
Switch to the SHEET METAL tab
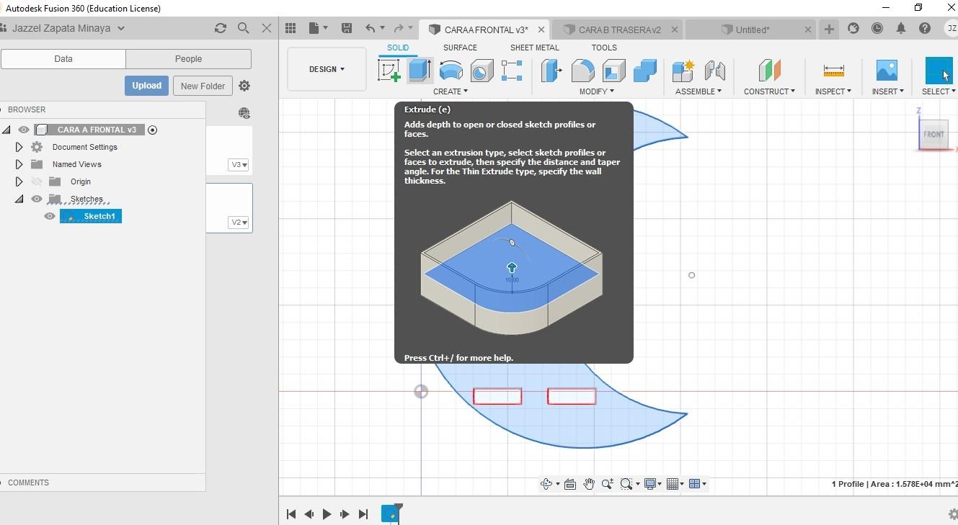point(534,48)
